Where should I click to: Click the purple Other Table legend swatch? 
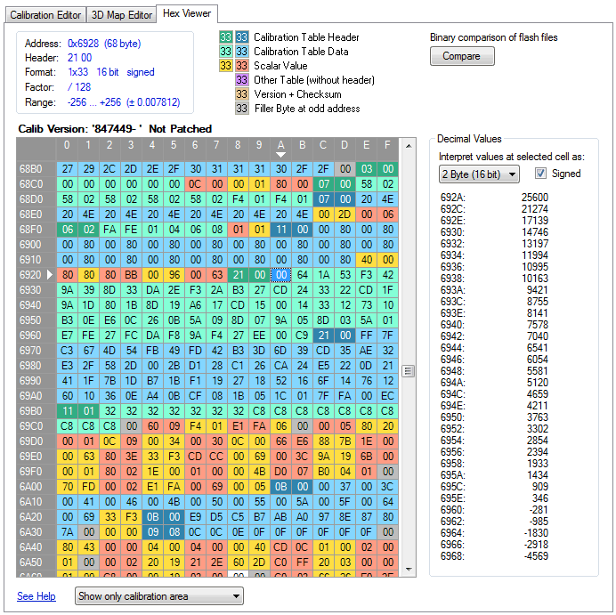tap(241, 80)
